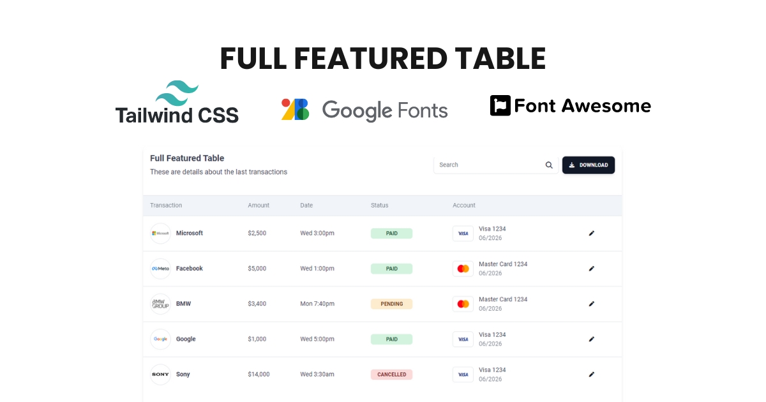Click the Date column header
Viewport: 766px width, 402px height.
(306, 205)
